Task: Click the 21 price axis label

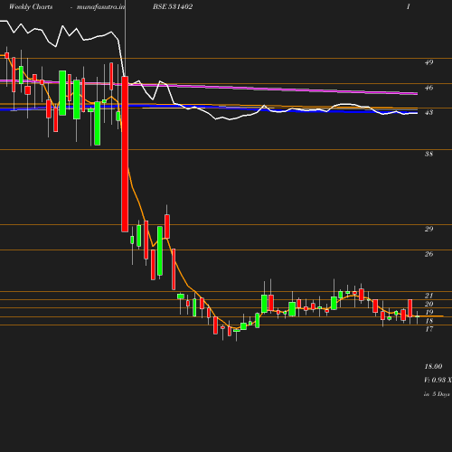Action: [428, 296]
